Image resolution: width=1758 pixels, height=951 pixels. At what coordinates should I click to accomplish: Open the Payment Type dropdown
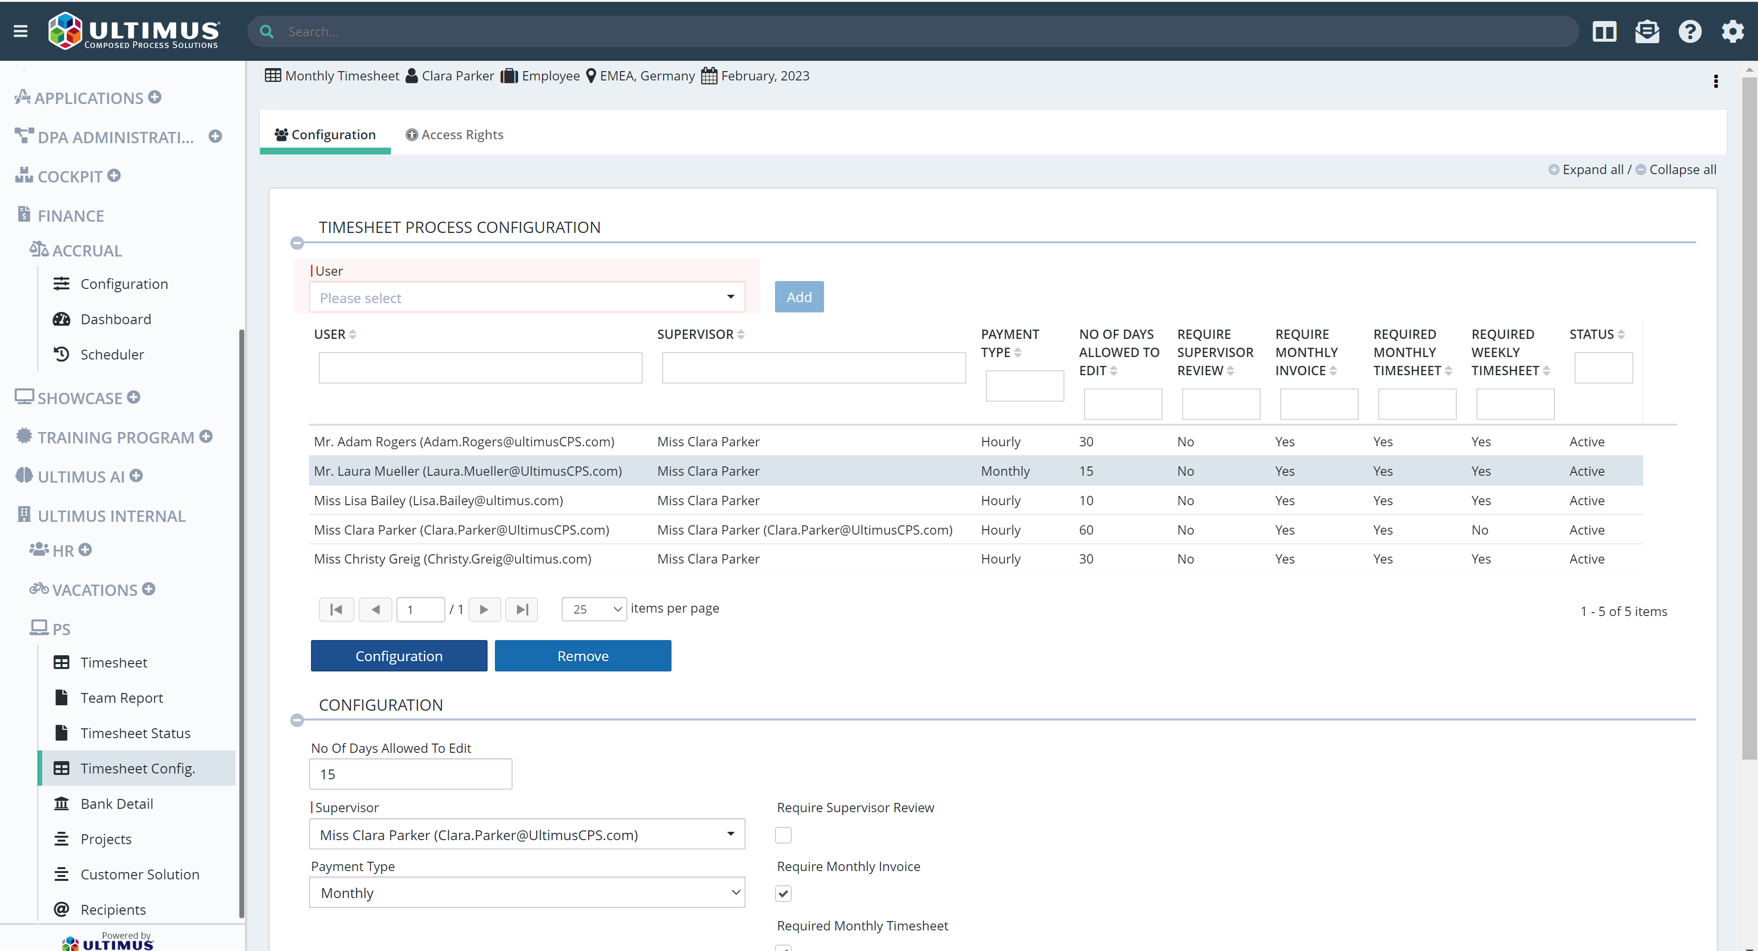tap(526, 893)
